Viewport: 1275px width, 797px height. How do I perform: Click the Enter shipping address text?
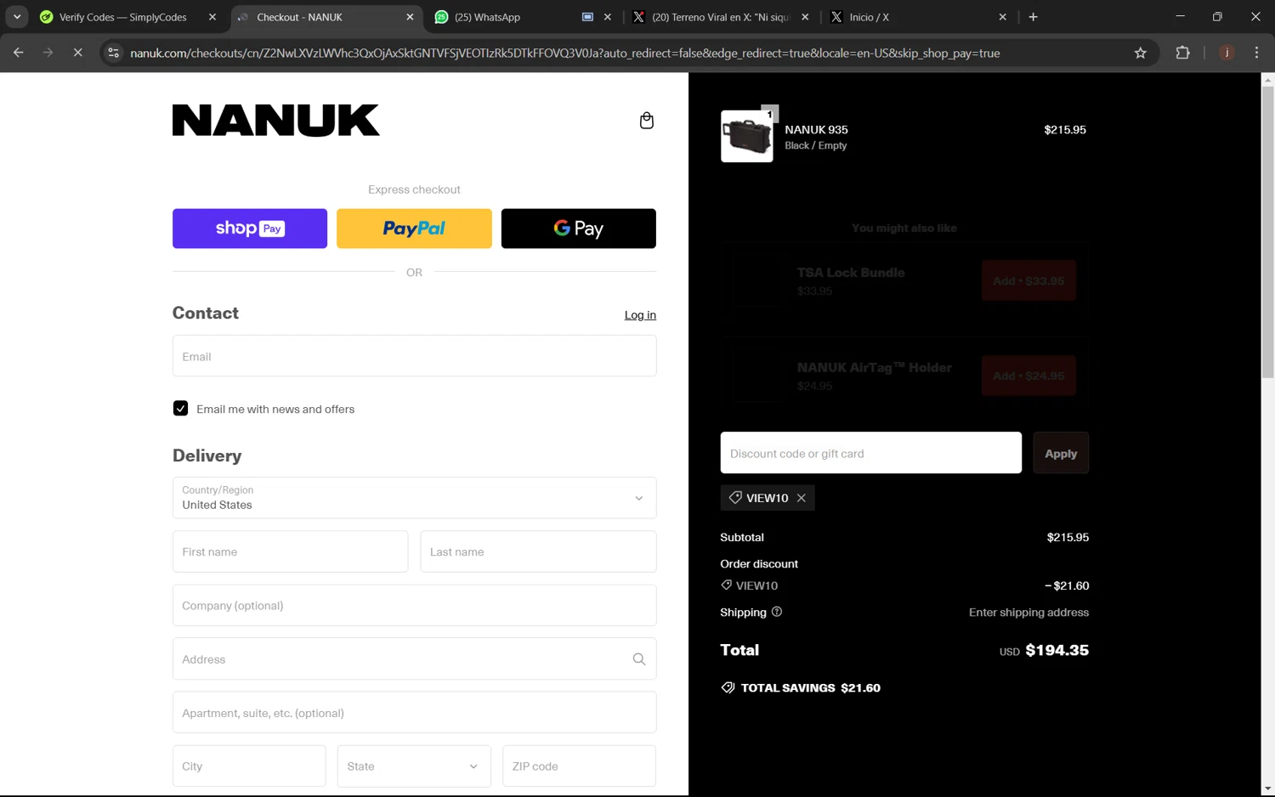pos(1028,613)
